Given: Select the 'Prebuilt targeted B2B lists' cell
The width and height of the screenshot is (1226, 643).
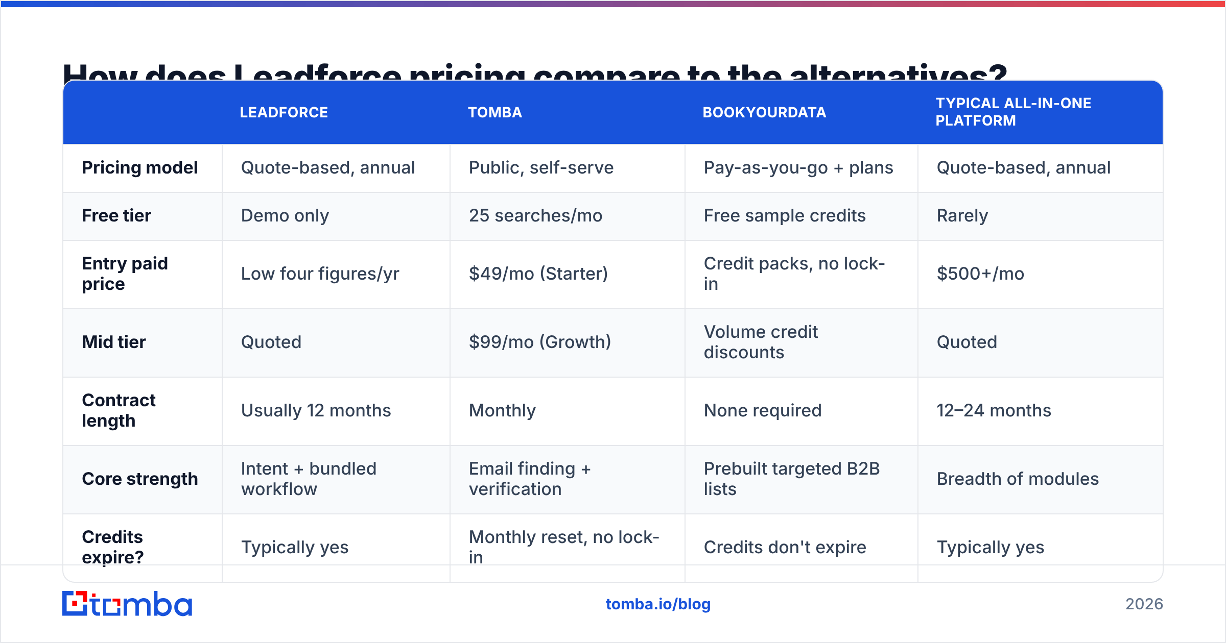Looking at the screenshot, I should (801, 480).
